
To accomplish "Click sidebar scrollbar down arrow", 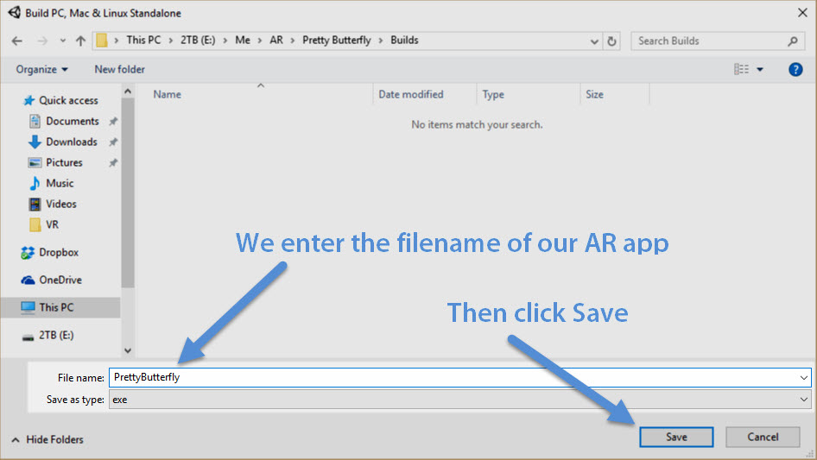I will point(128,350).
